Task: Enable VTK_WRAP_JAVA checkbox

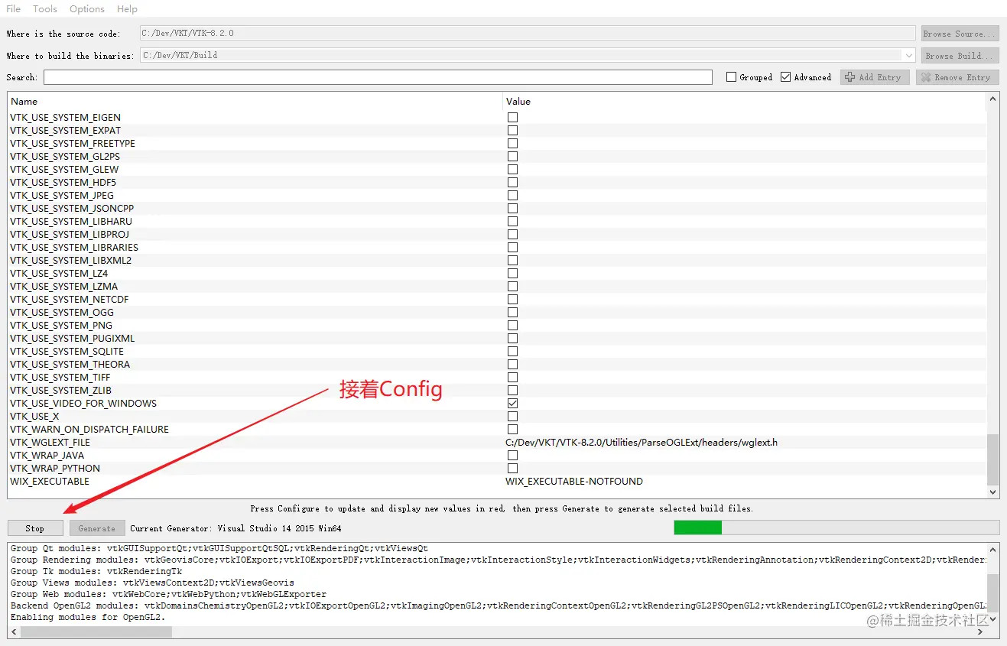Action: 512,456
